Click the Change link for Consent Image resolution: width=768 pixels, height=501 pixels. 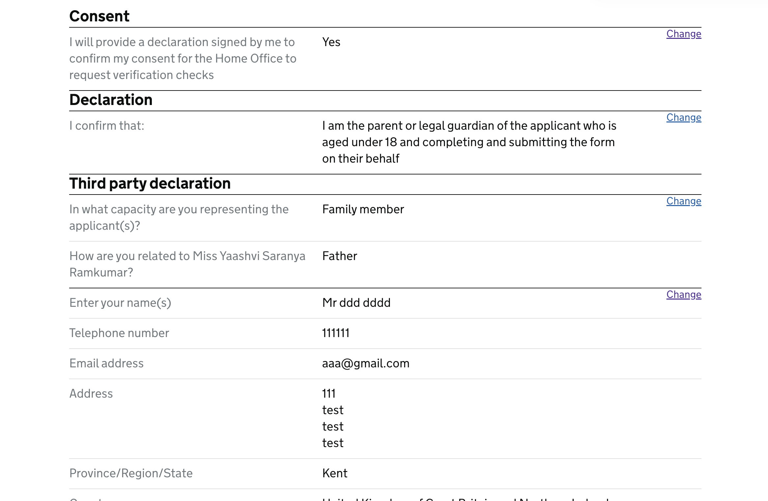click(x=683, y=34)
